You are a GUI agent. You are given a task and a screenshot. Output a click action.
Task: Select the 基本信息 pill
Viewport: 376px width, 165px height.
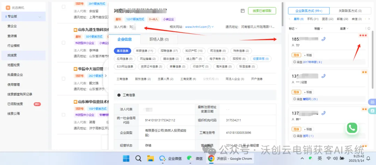[x=122, y=51]
